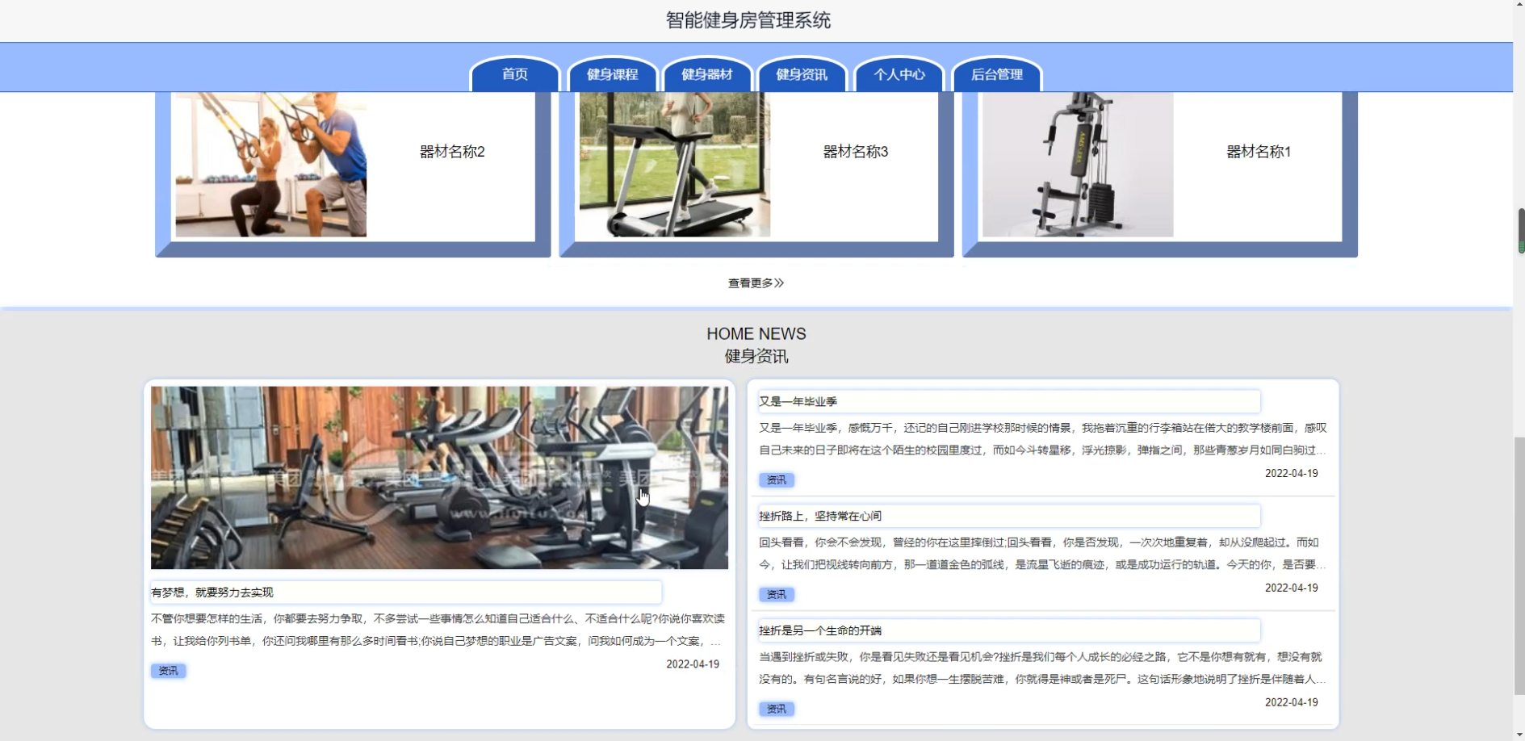Open the 健身课程 navigation tab
The width and height of the screenshot is (1525, 741).
click(x=612, y=74)
